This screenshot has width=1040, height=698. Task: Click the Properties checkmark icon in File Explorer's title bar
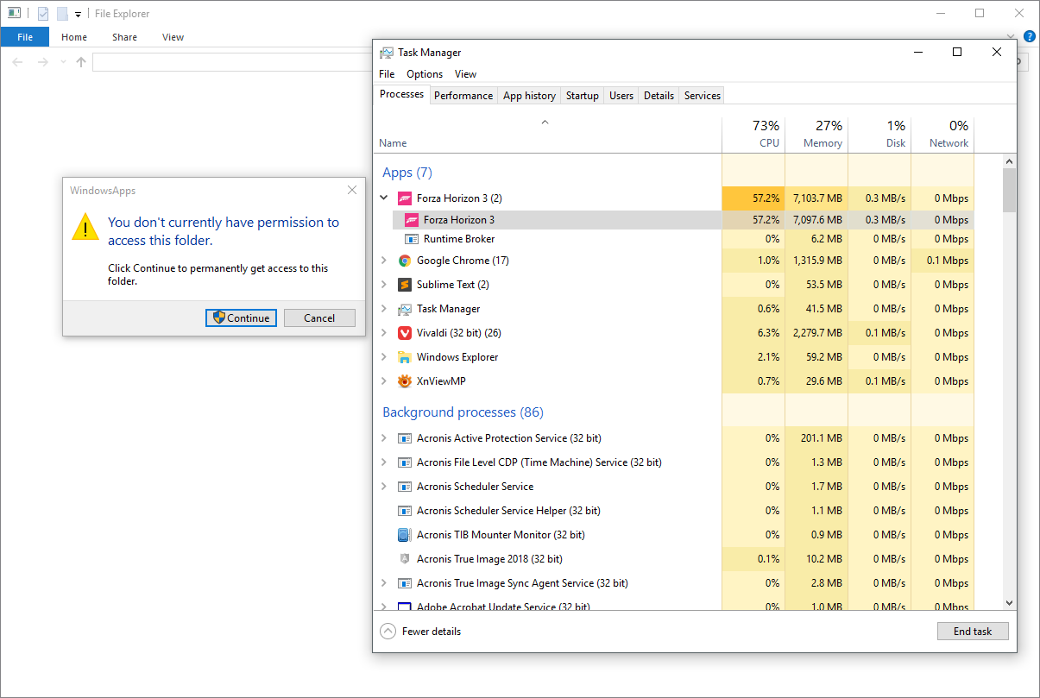click(x=42, y=14)
